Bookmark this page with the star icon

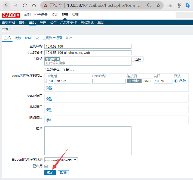point(158,5)
